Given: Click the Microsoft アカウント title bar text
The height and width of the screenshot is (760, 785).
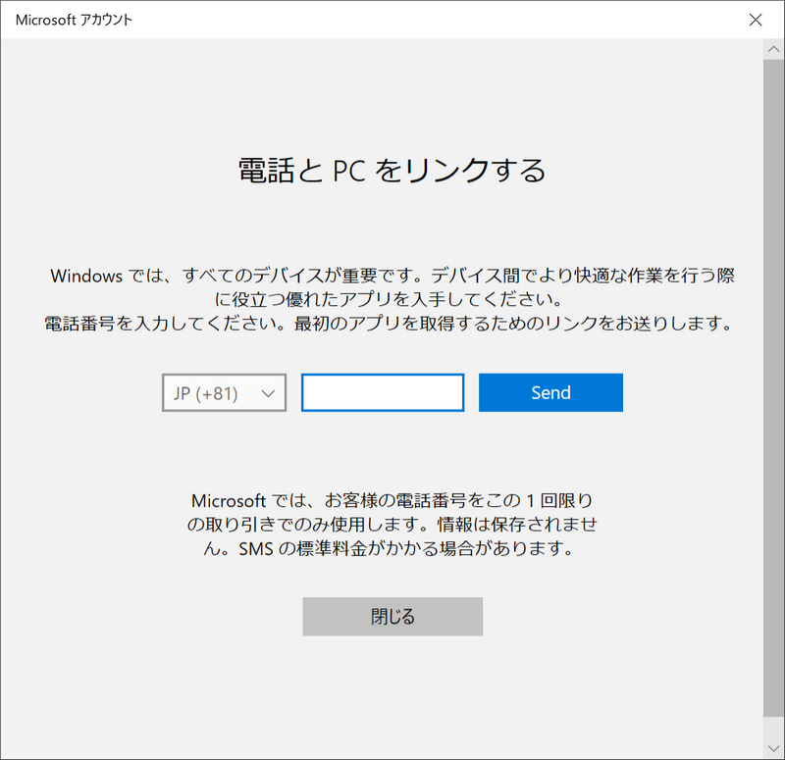Looking at the screenshot, I should click(73, 19).
